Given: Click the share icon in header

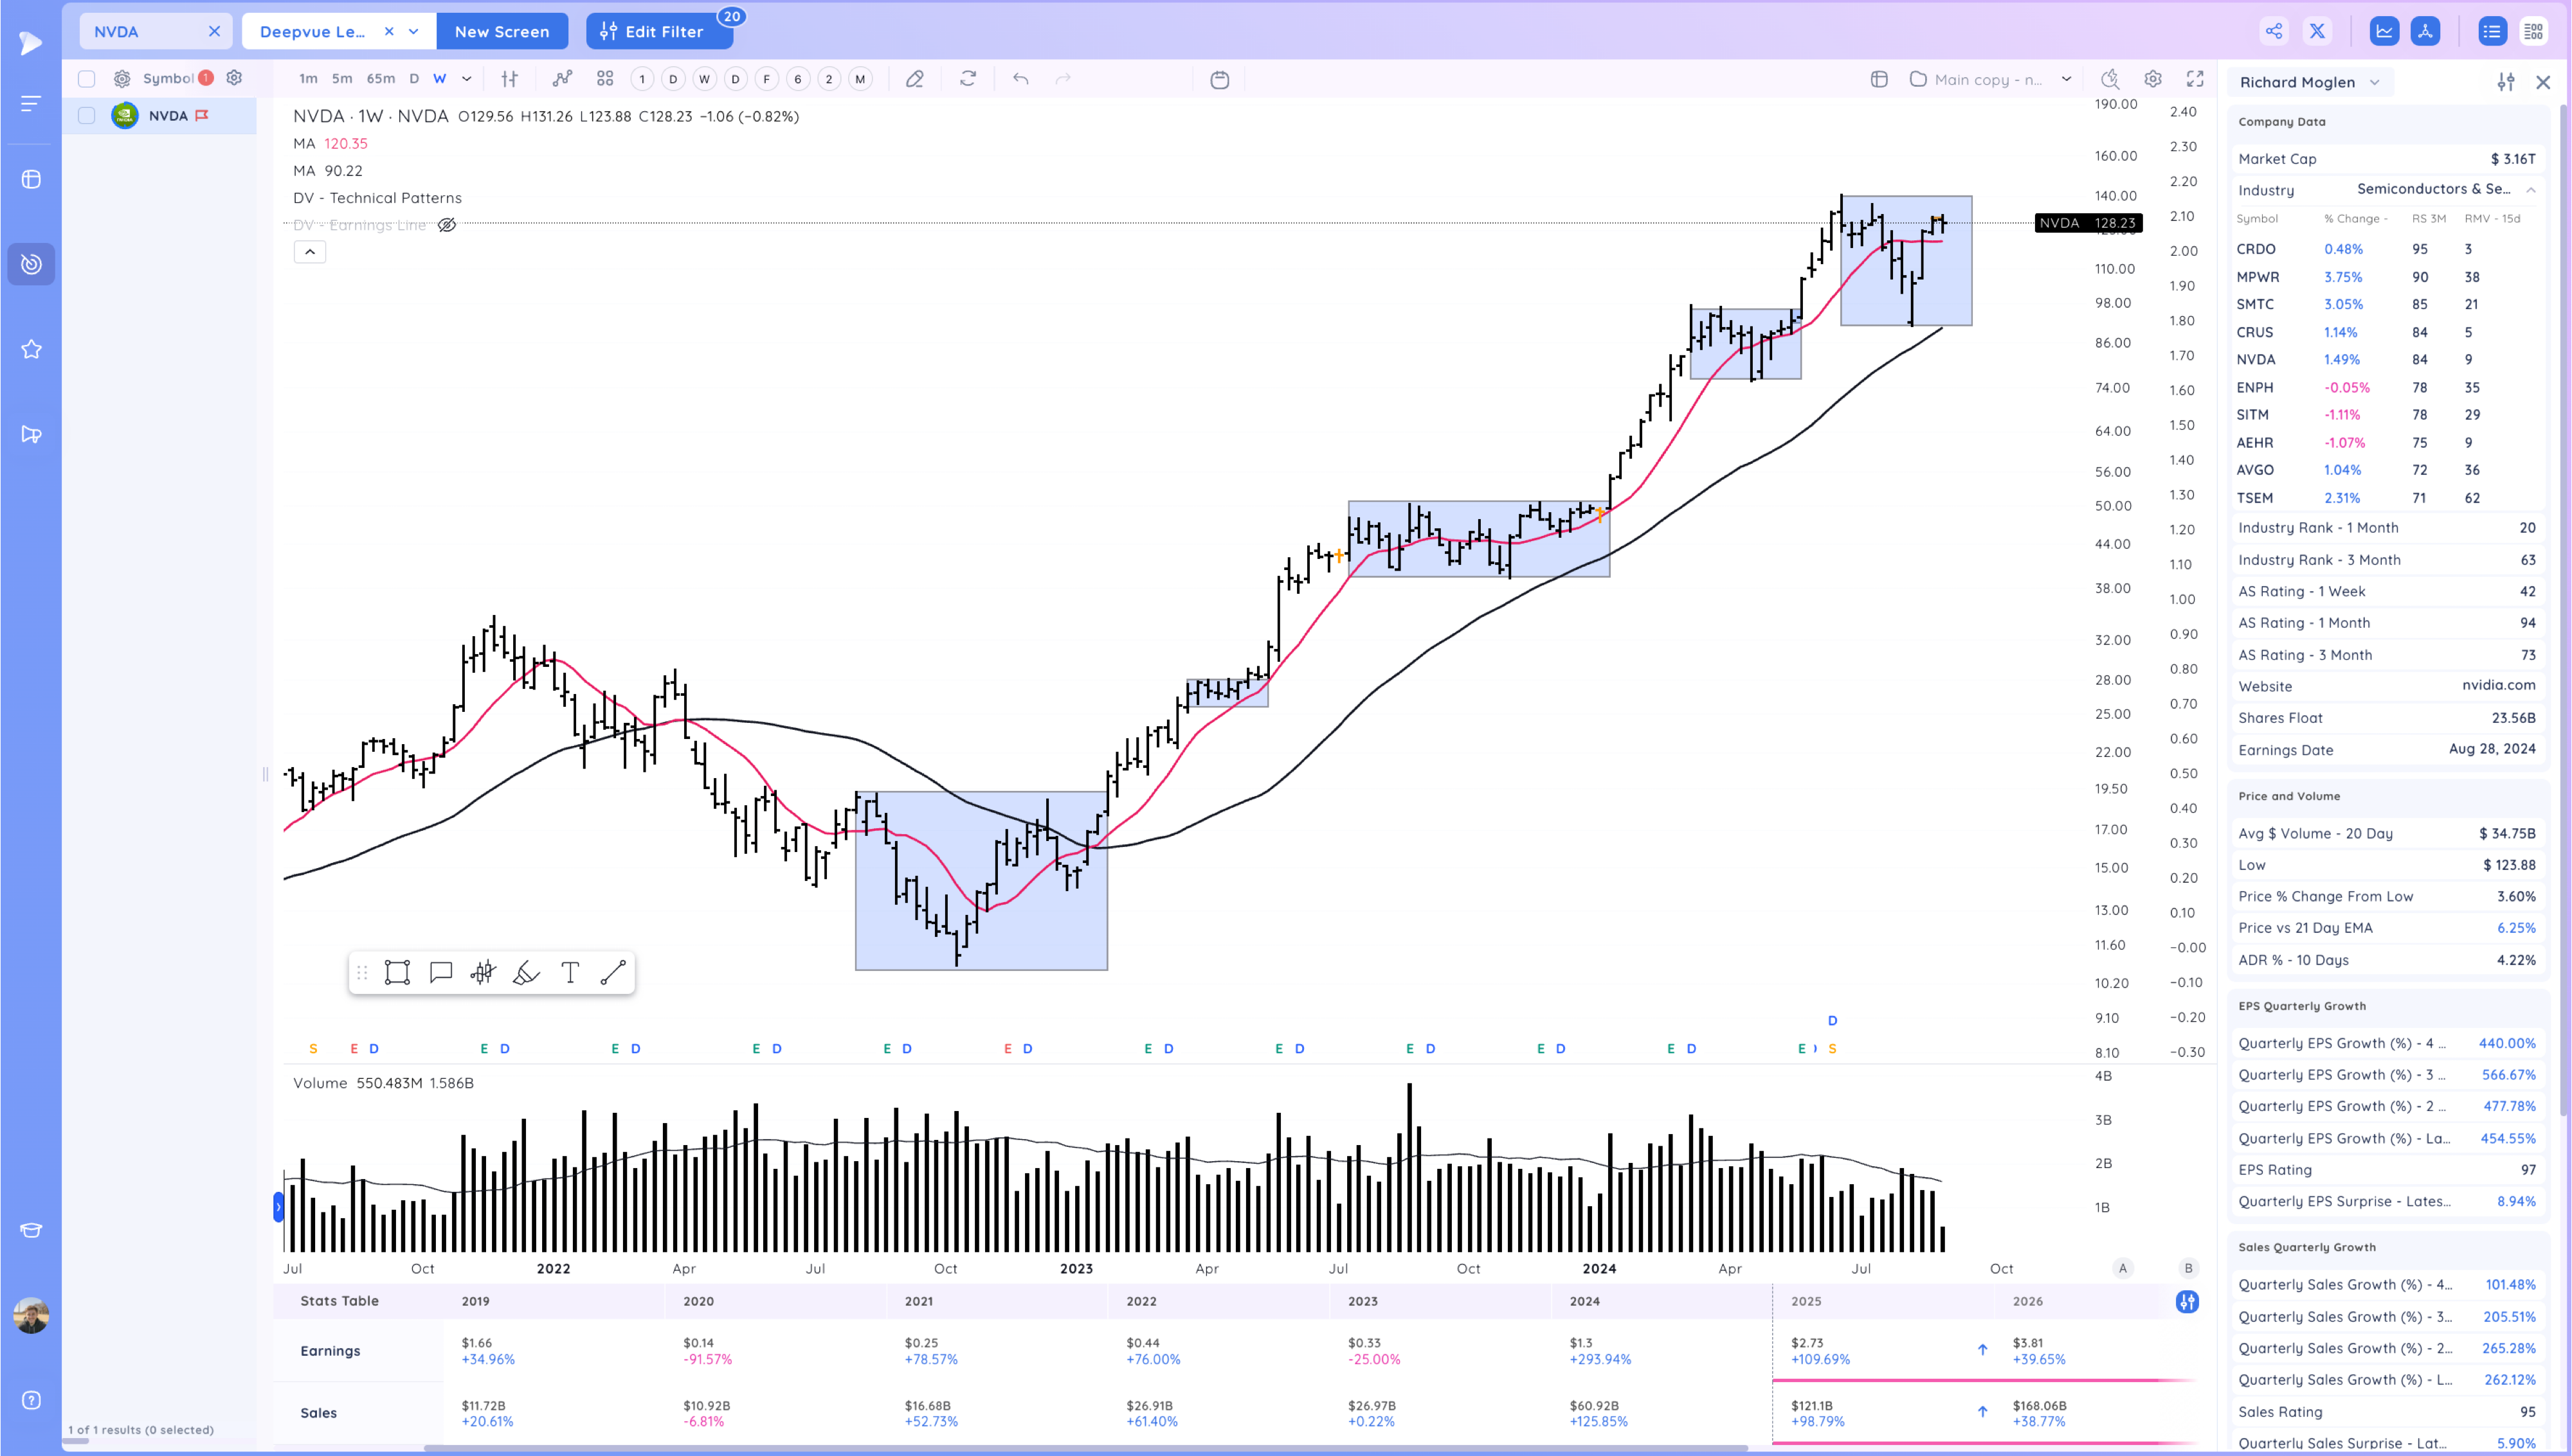Looking at the screenshot, I should point(2274,31).
